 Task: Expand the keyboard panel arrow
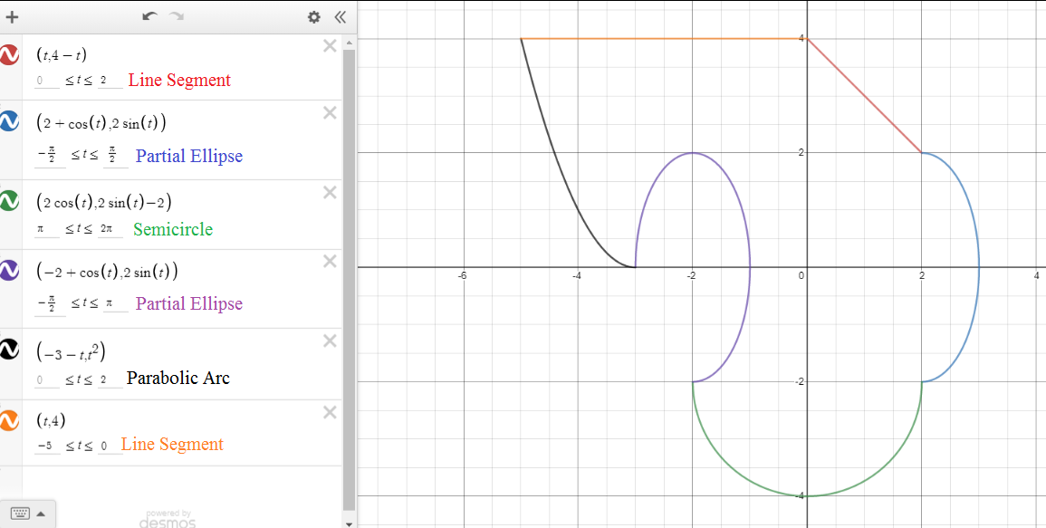(41, 514)
